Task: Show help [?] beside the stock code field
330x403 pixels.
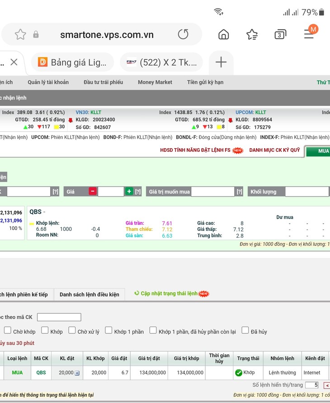Action: [x=55, y=192]
